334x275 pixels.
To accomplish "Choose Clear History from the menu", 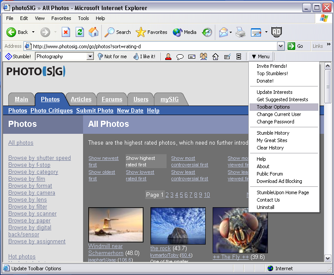I will (x=284, y=148).
